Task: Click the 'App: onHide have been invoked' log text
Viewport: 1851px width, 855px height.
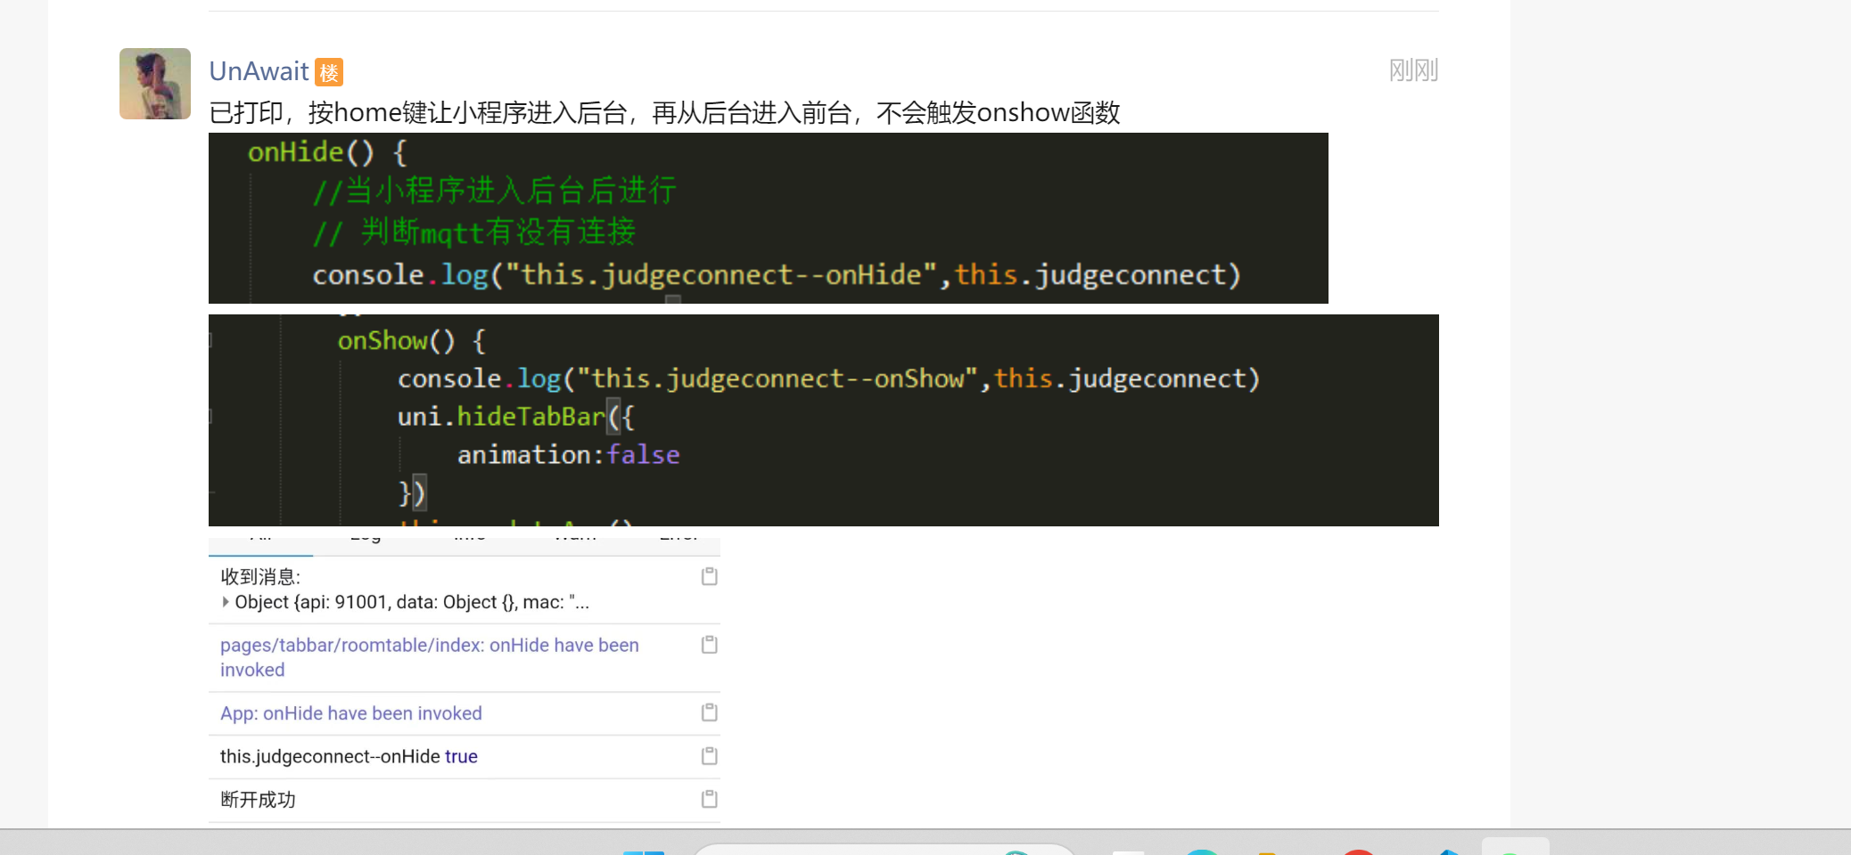Action: (351, 713)
